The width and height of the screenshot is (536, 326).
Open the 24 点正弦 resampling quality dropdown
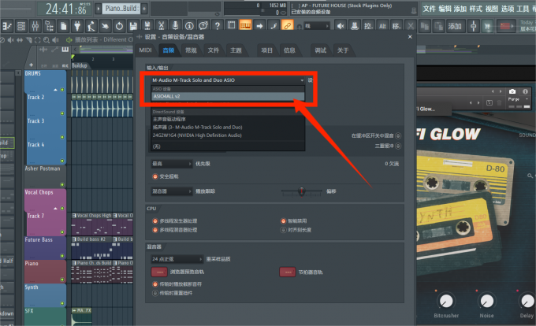[177, 259]
